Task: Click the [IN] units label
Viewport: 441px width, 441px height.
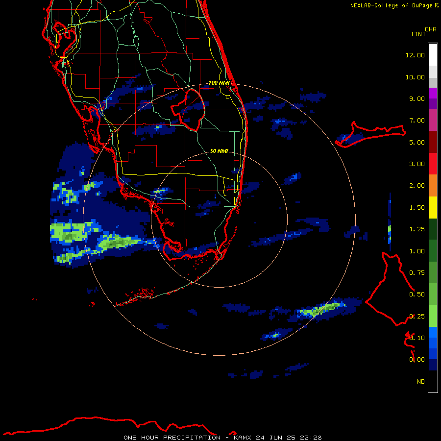Action: [418, 34]
